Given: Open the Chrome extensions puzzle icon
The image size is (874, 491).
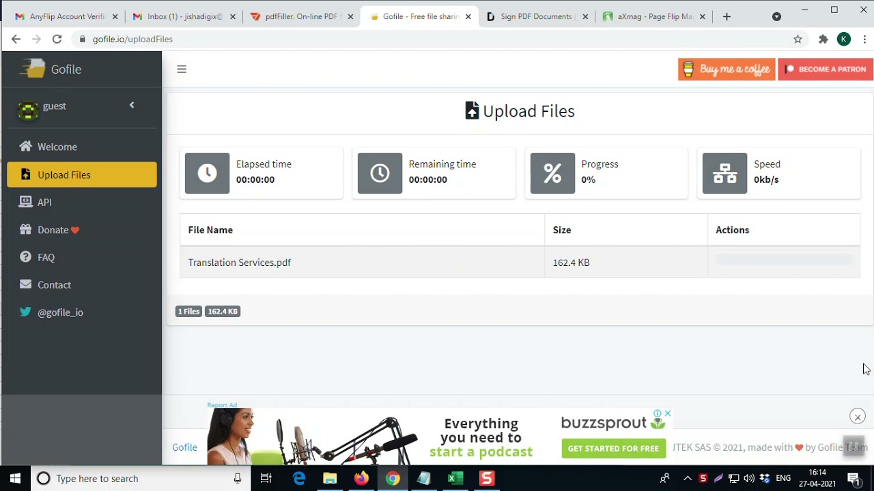Looking at the screenshot, I should click(x=823, y=39).
